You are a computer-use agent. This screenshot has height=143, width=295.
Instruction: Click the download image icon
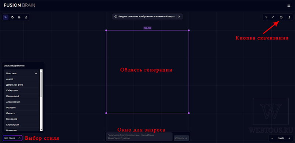pyautogui.click(x=289, y=17)
